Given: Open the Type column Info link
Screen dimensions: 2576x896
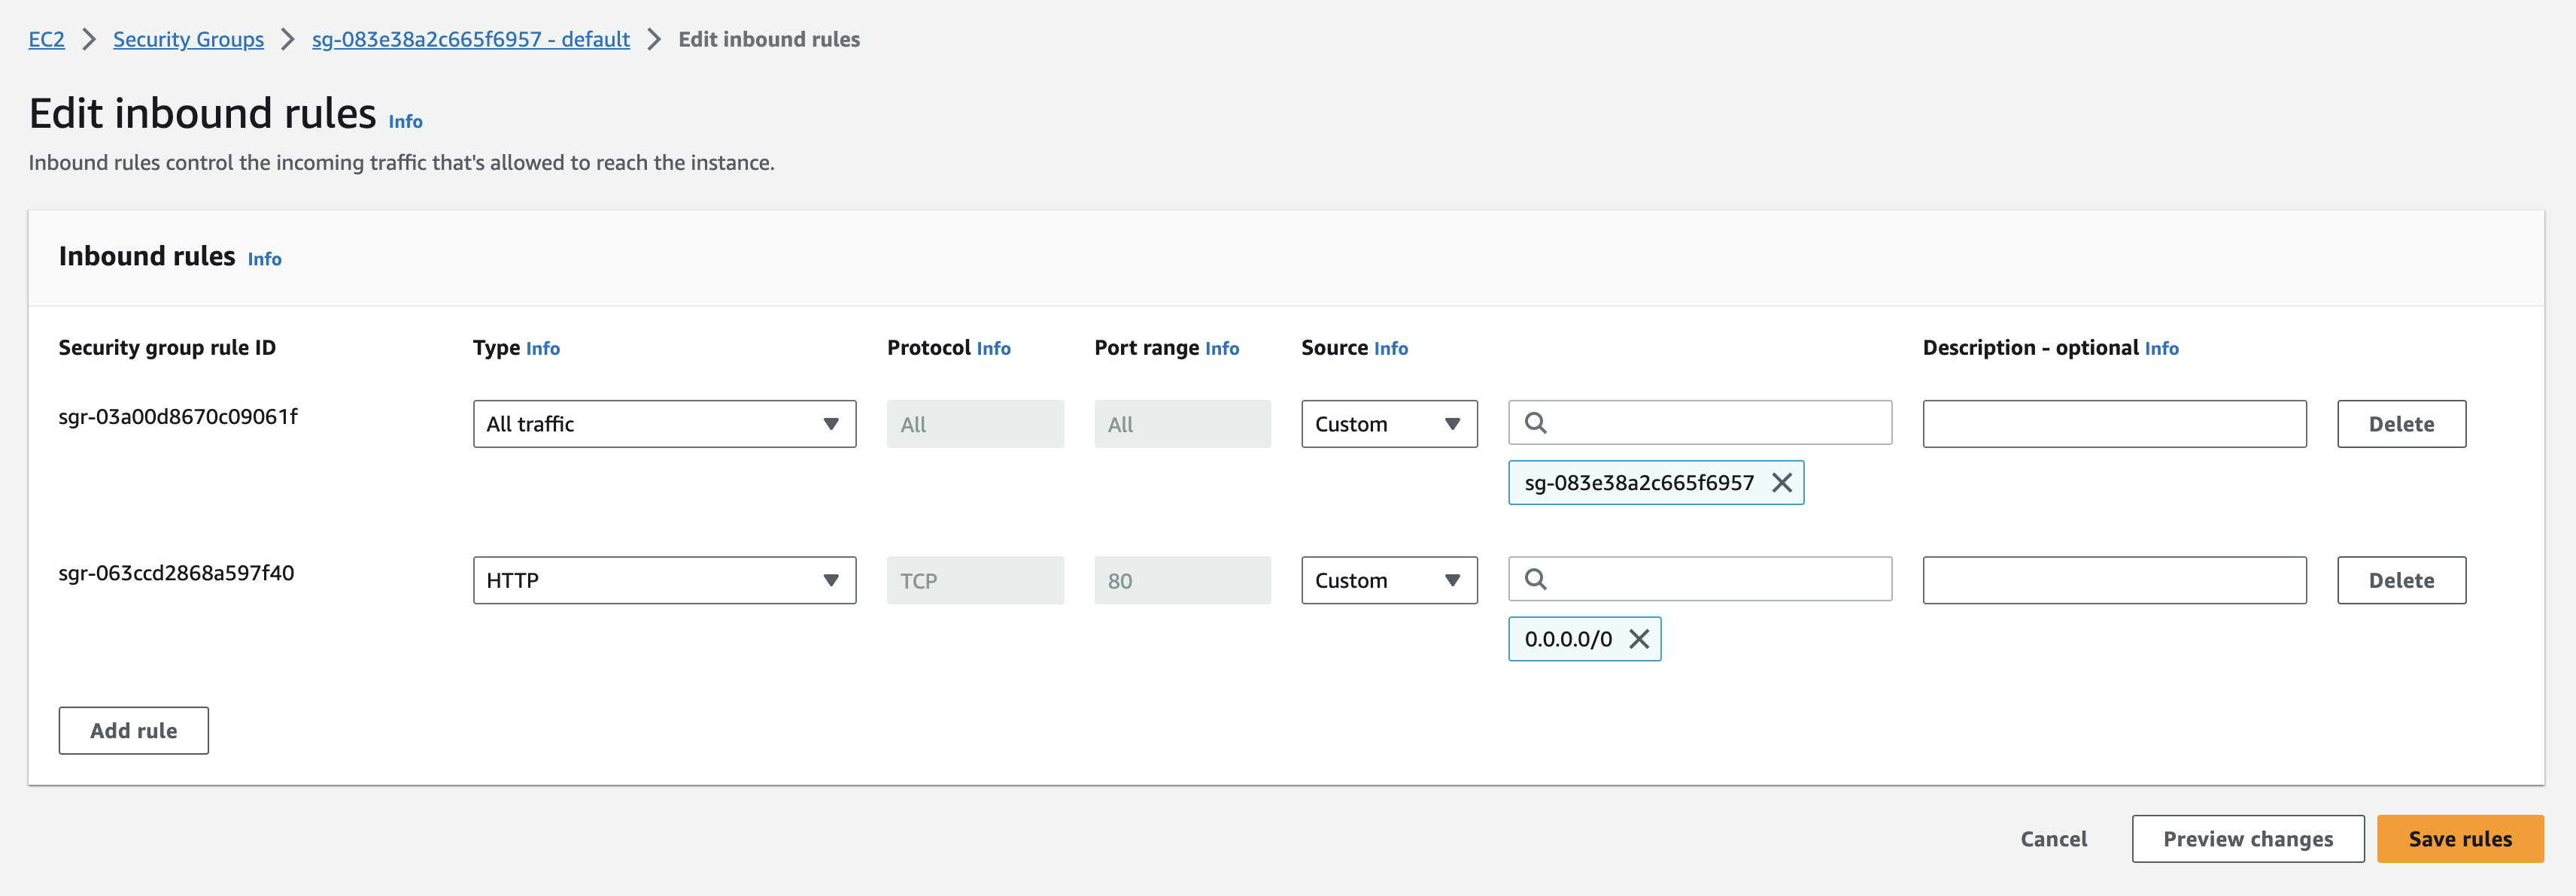Looking at the screenshot, I should (x=542, y=349).
